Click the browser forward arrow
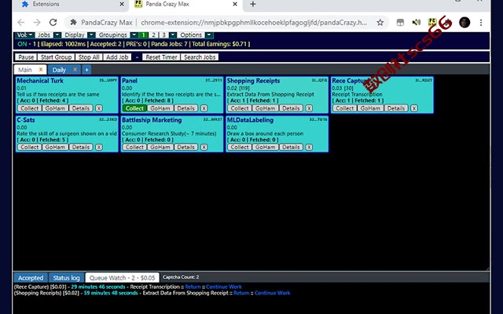 tap(37, 23)
